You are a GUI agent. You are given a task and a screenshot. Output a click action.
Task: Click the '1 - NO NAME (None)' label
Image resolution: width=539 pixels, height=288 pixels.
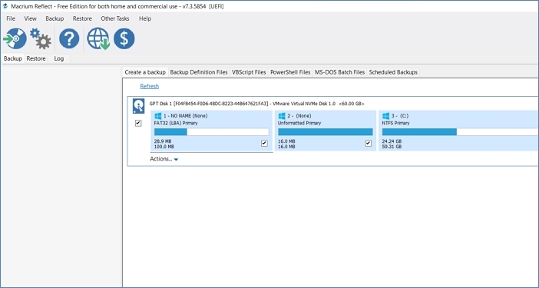click(185, 116)
